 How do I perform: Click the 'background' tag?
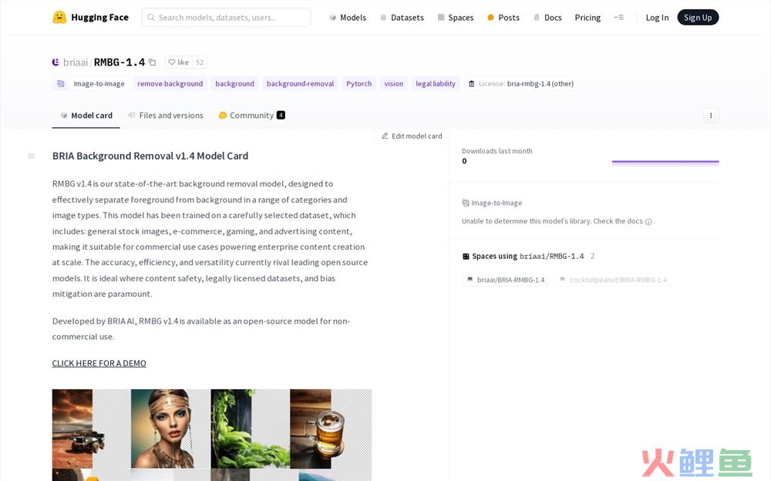(x=234, y=83)
